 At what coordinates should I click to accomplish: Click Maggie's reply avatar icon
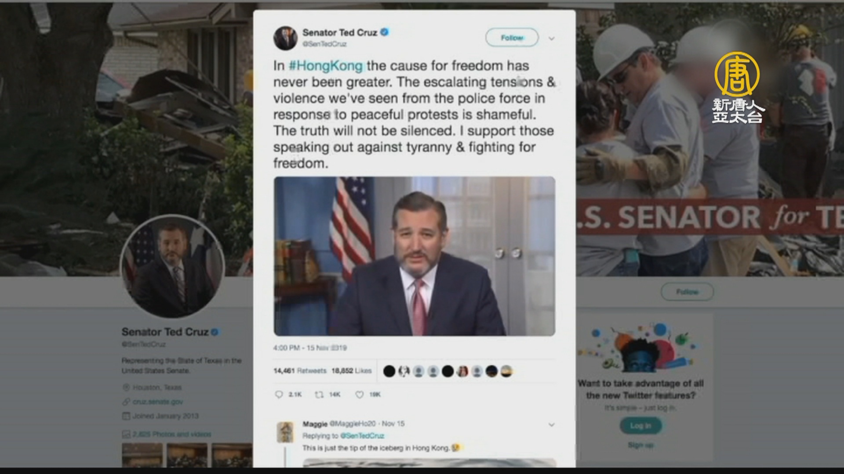tap(286, 432)
